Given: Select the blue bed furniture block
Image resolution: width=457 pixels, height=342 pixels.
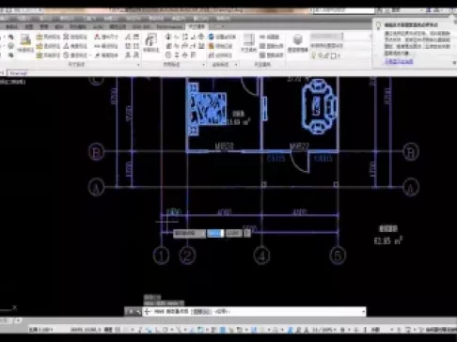Looking at the screenshot, I should (207, 109).
